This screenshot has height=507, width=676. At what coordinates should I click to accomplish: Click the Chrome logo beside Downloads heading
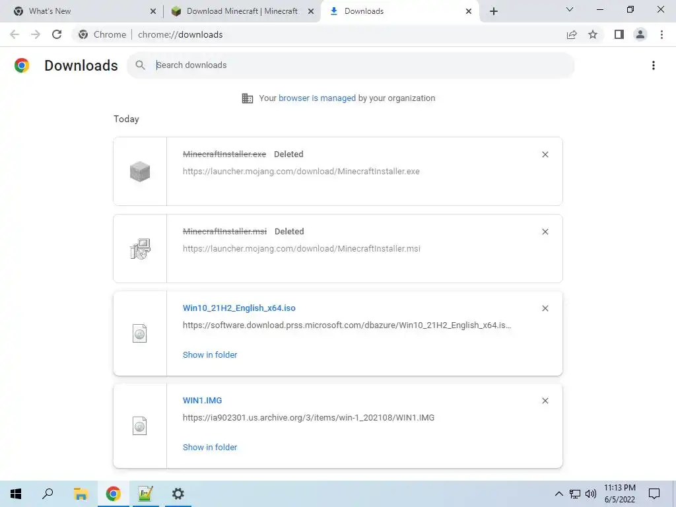point(22,65)
